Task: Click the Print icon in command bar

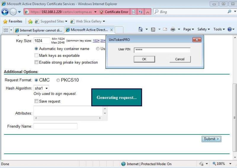Action: (x=173, y=29)
